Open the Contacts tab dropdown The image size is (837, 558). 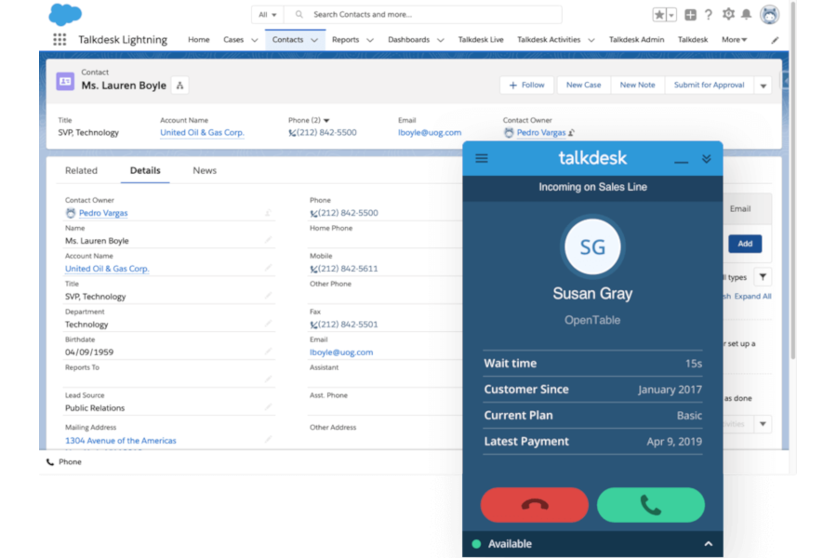click(x=313, y=40)
